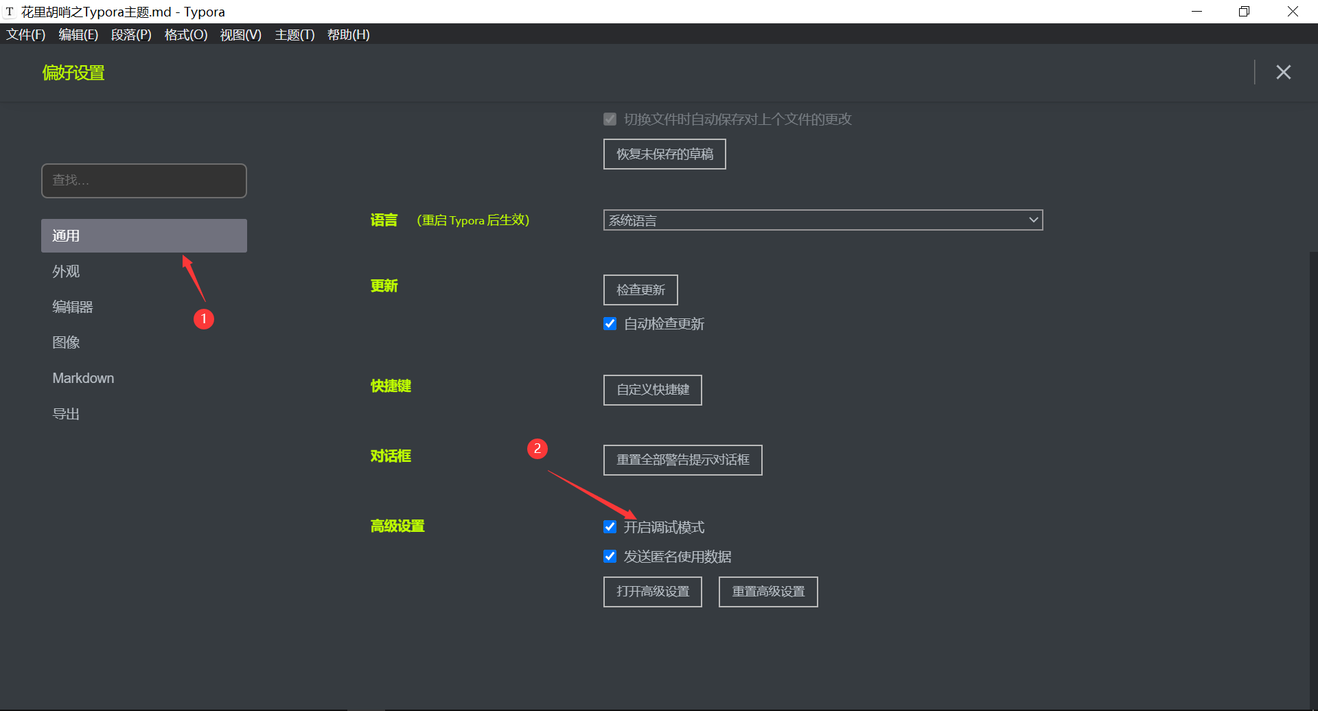1318x711 pixels.
Task: Click 打开高级设置 button
Action: [x=653, y=592]
